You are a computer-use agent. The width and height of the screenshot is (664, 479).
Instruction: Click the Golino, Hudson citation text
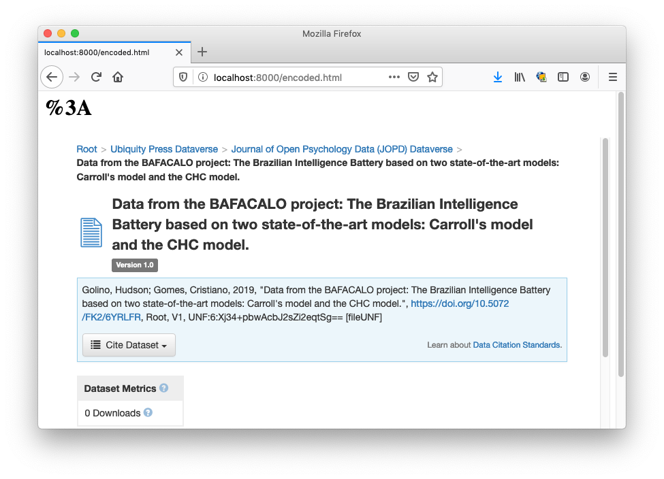click(316, 303)
